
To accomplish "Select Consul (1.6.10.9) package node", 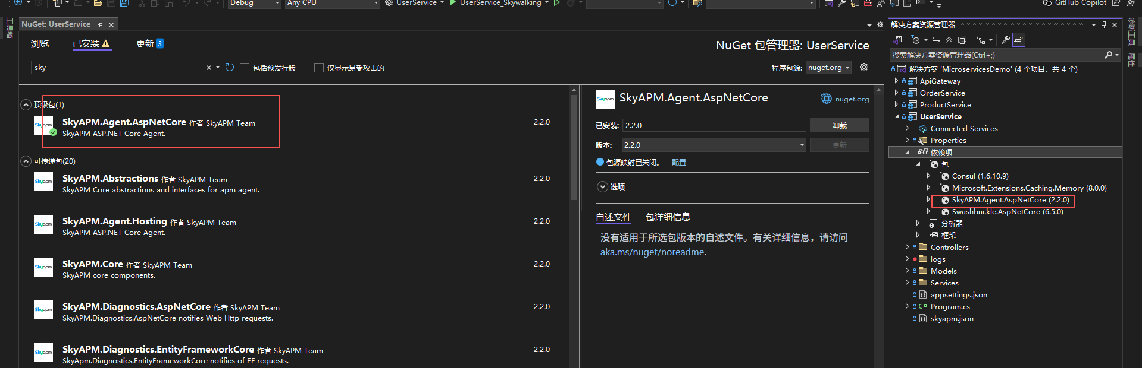I will pos(980,176).
